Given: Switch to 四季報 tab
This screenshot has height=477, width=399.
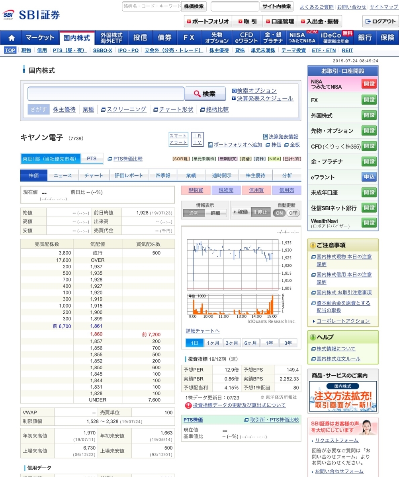Looking at the screenshot, I should (x=163, y=175).
